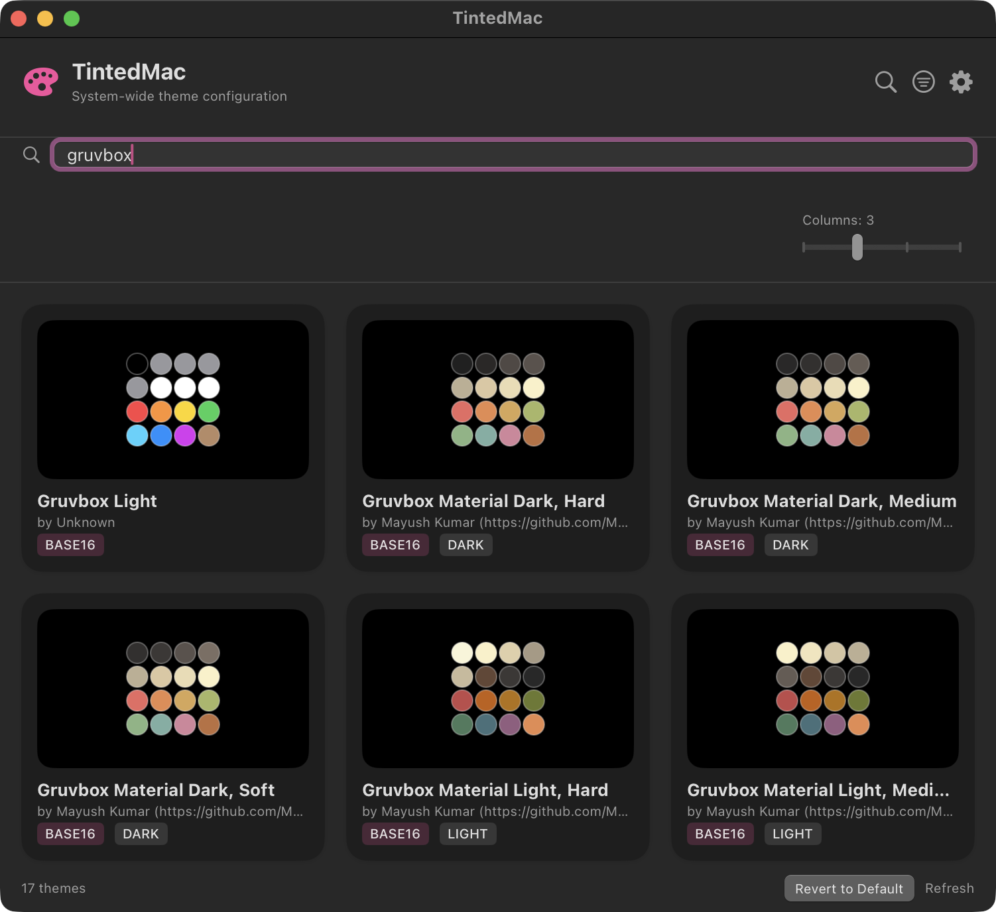Click the author line under Gruvbox Material Dark, Medium
Screen dimensions: 996x912
click(x=820, y=522)
